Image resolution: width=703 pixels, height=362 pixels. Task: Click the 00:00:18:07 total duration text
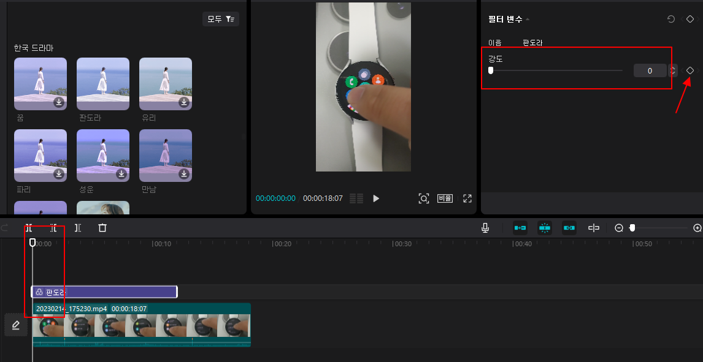323,198
